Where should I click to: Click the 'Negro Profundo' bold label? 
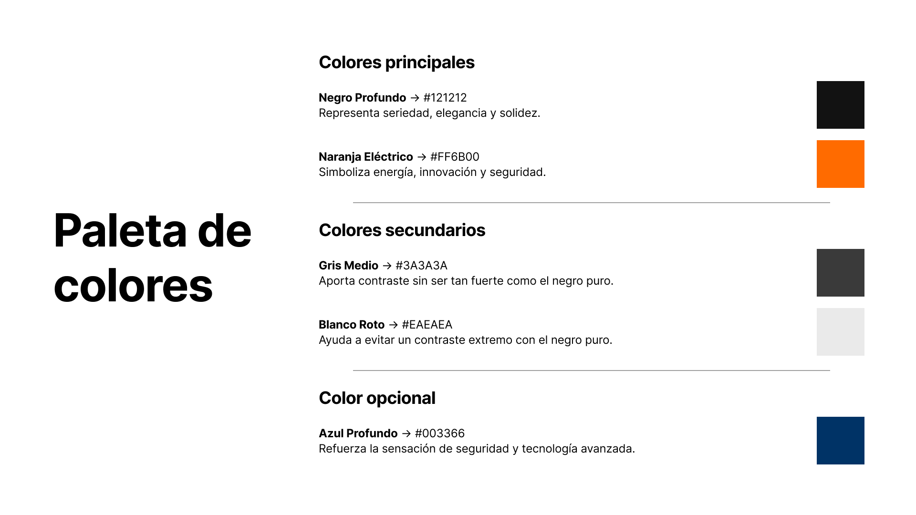(362, 98)
